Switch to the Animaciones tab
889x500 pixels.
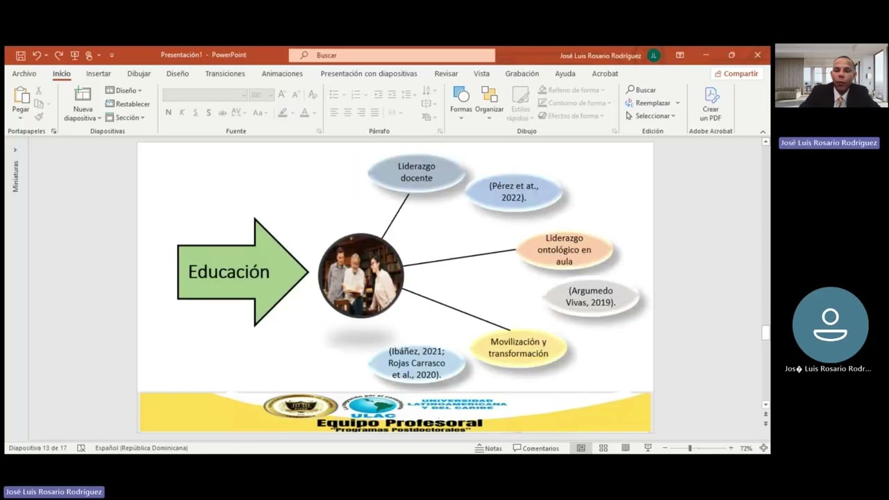pyautogui.click(x=282, y=74)
